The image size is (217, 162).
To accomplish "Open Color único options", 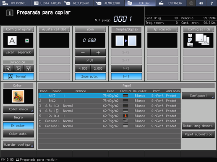I will point(18,109).
